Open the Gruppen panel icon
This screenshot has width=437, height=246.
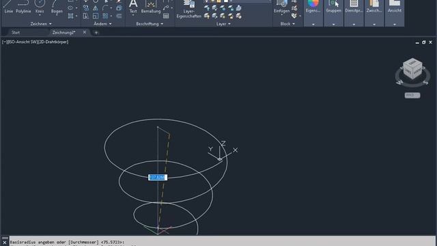(x=334, y=7)
